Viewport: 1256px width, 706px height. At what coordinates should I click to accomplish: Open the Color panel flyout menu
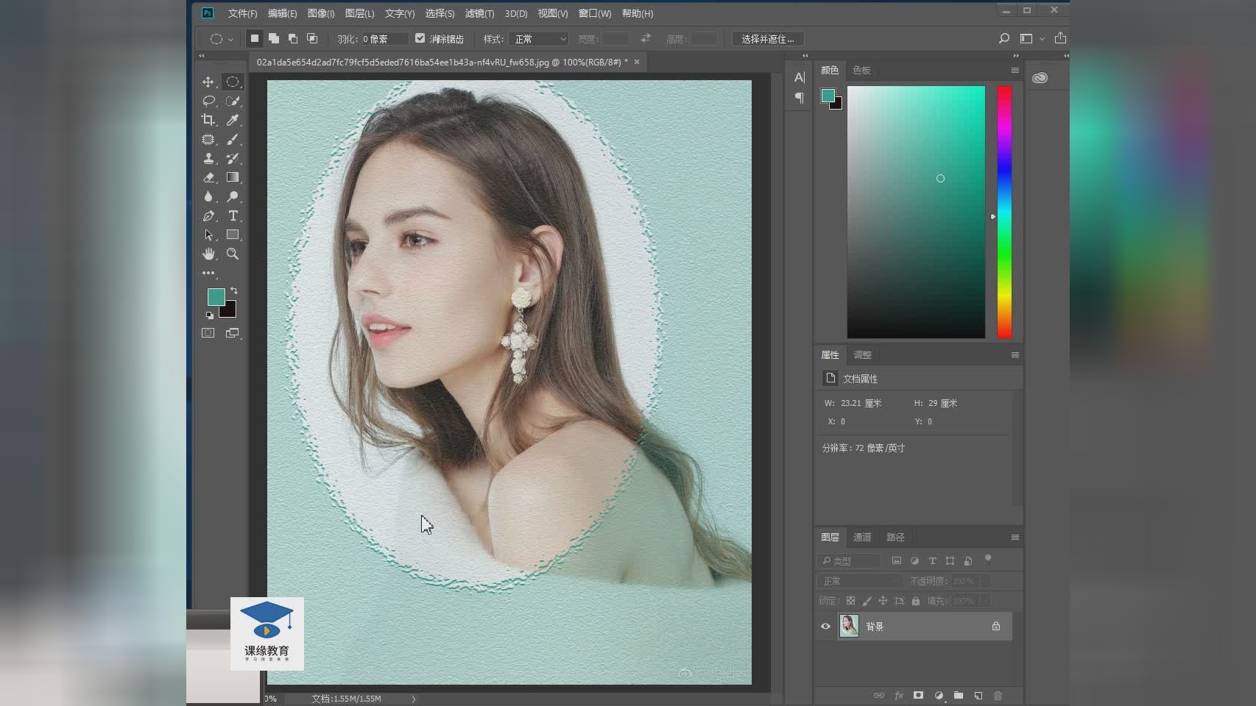point(1015,70)
